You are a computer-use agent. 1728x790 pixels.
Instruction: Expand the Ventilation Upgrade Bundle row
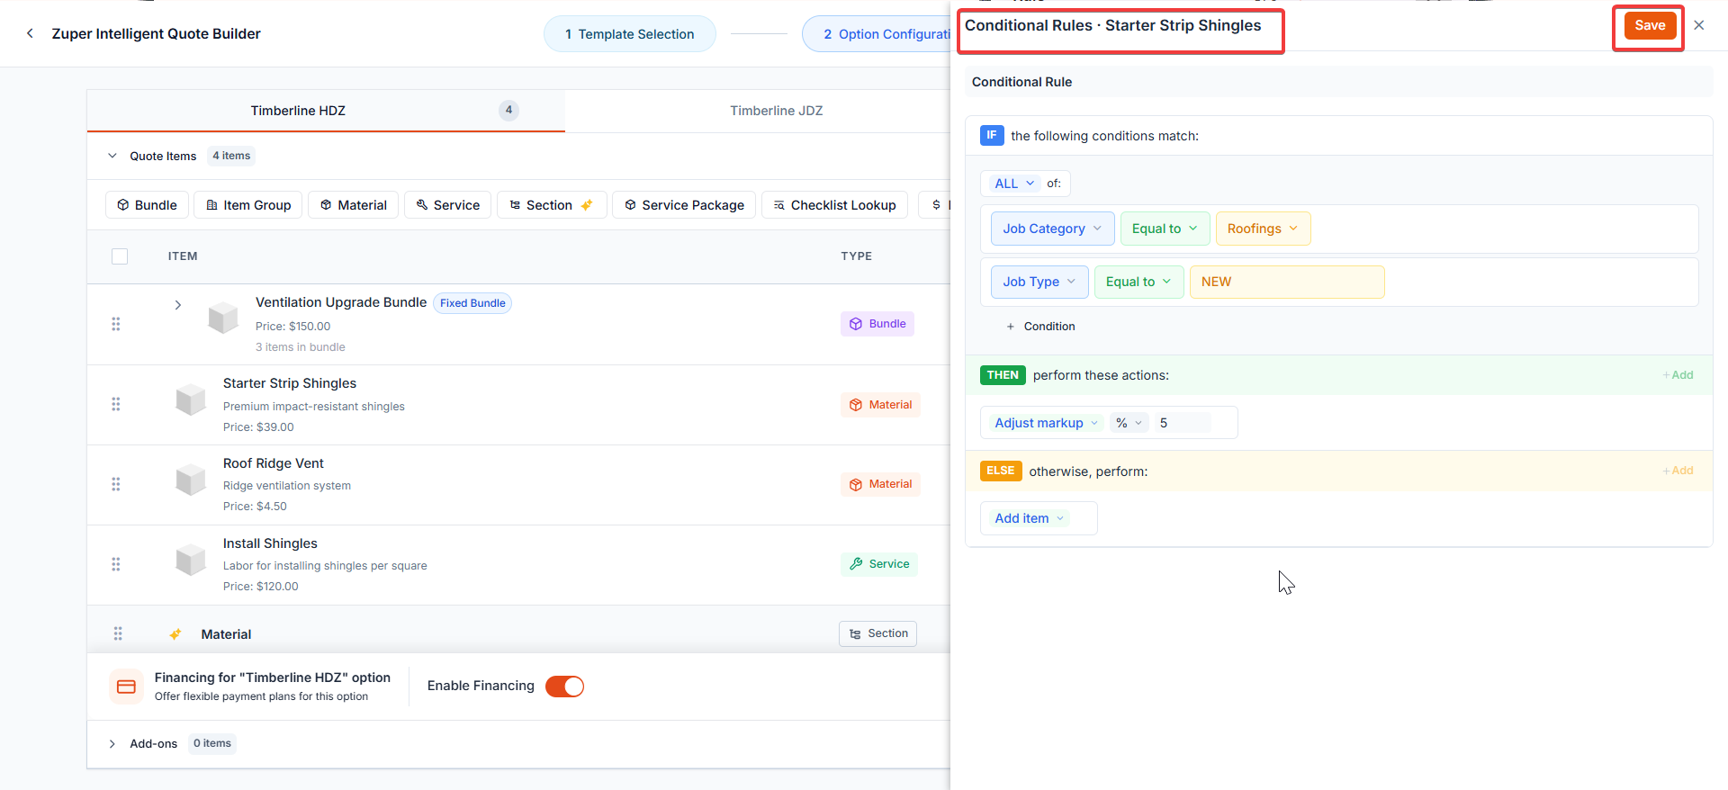pyautogui.click(x=178, y=305)
